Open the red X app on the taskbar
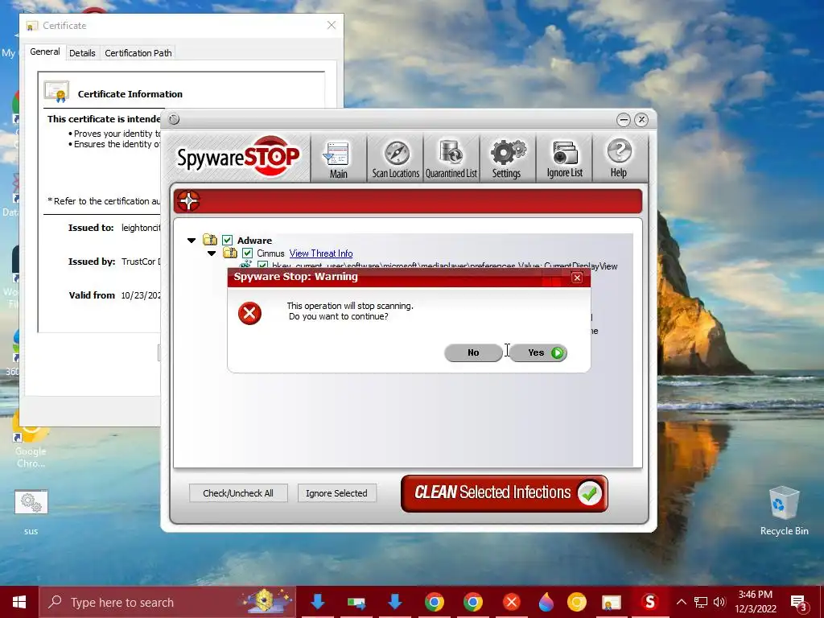 (x=511, y=602)
